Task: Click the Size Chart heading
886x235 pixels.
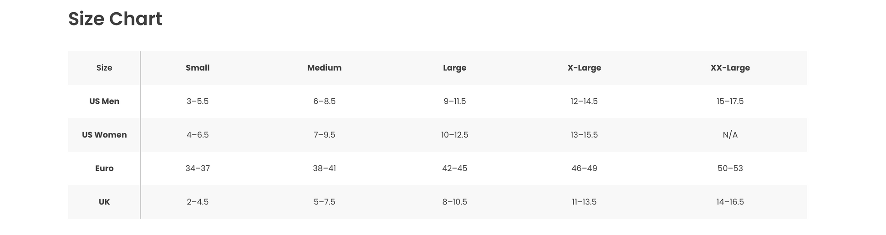Action: 115,19
